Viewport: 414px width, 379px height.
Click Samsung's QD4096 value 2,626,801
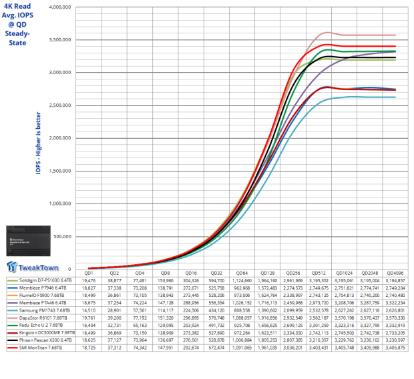[395, 310]
